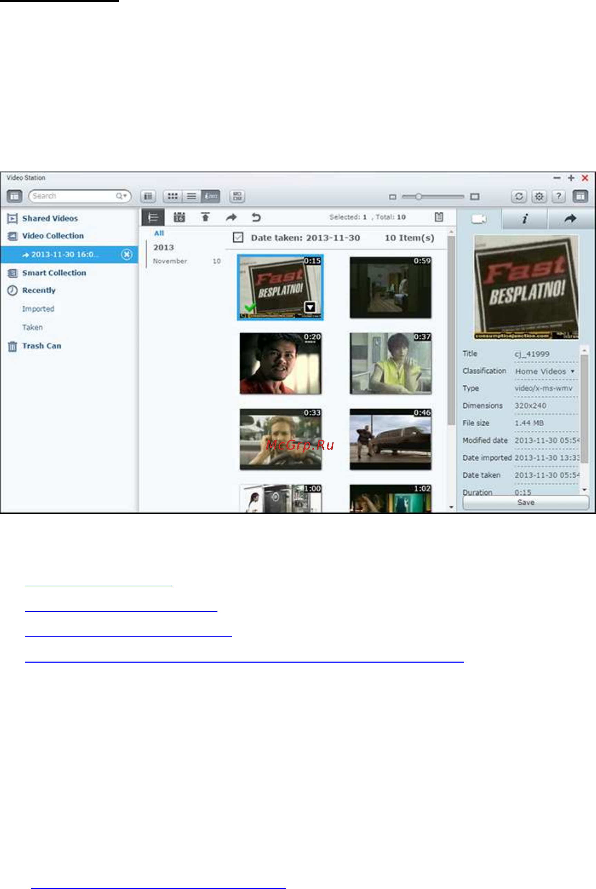This screenshot has width=596, height=889.
Task: Click the small thumbnail size icon
Action: tap(393, 197)
